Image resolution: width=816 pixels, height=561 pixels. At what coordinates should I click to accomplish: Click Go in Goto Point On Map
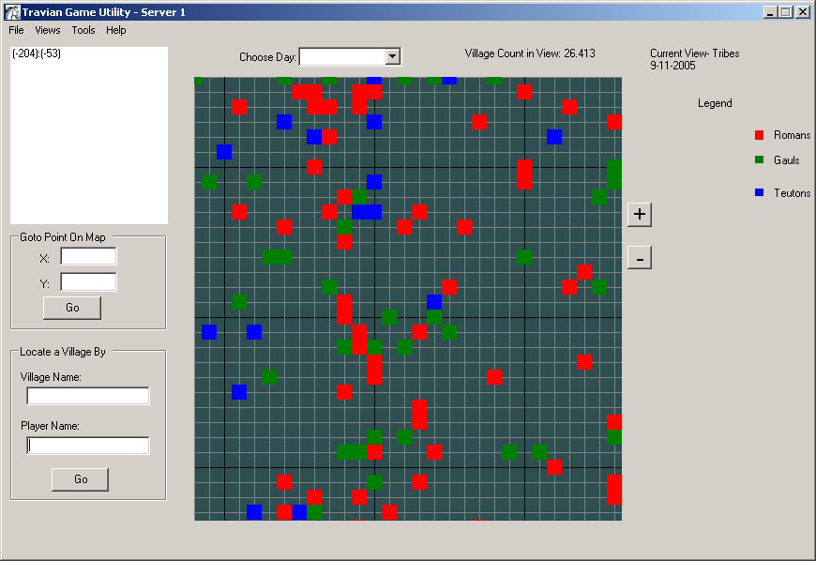coord(72,308)
